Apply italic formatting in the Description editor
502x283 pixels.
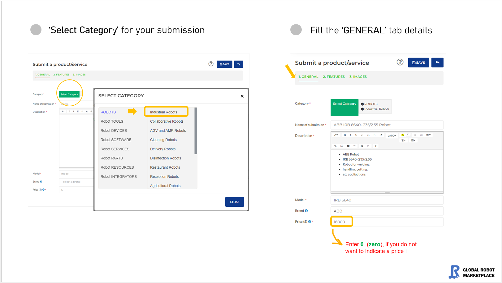350,135
